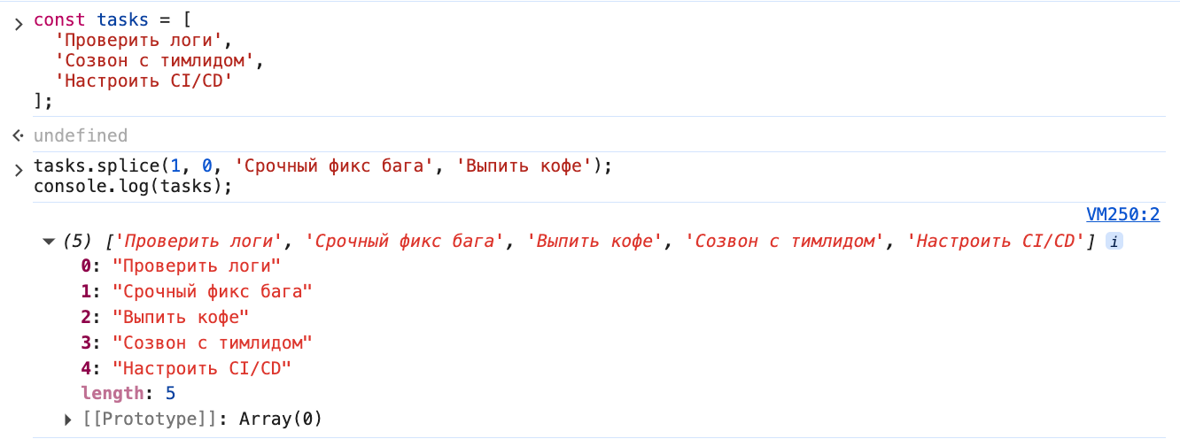Click the console.log(tasks) command line

133,187
